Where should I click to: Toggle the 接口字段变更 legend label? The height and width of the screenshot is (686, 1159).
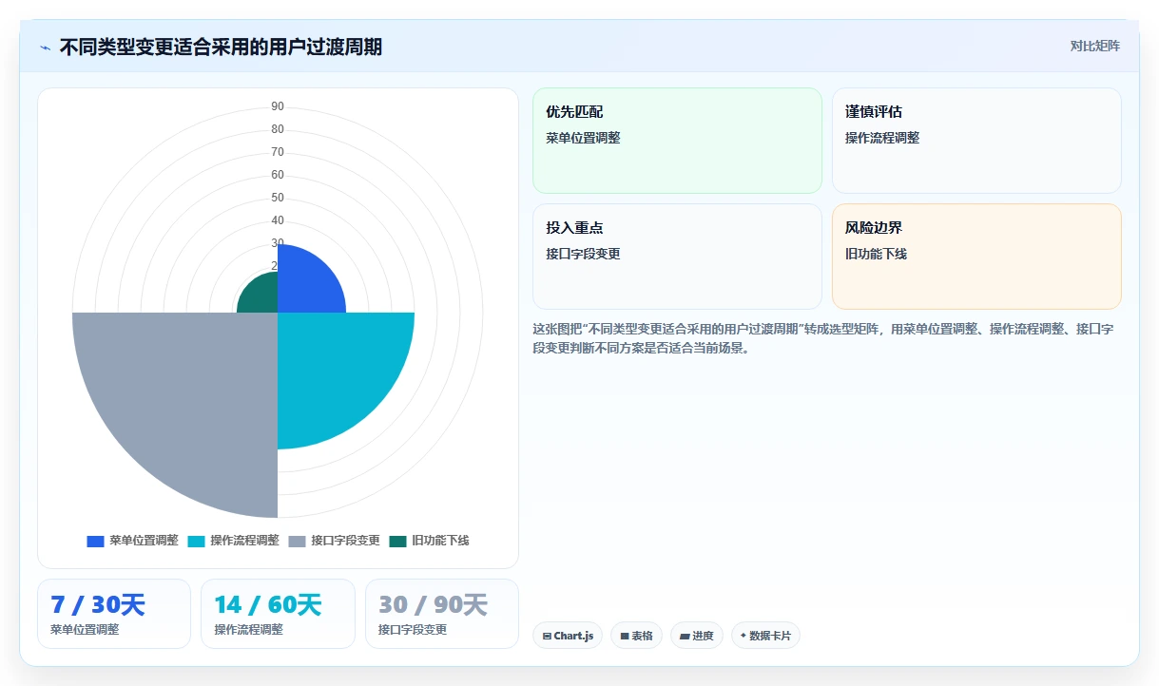pyautogui.click(x=345, y=541)
